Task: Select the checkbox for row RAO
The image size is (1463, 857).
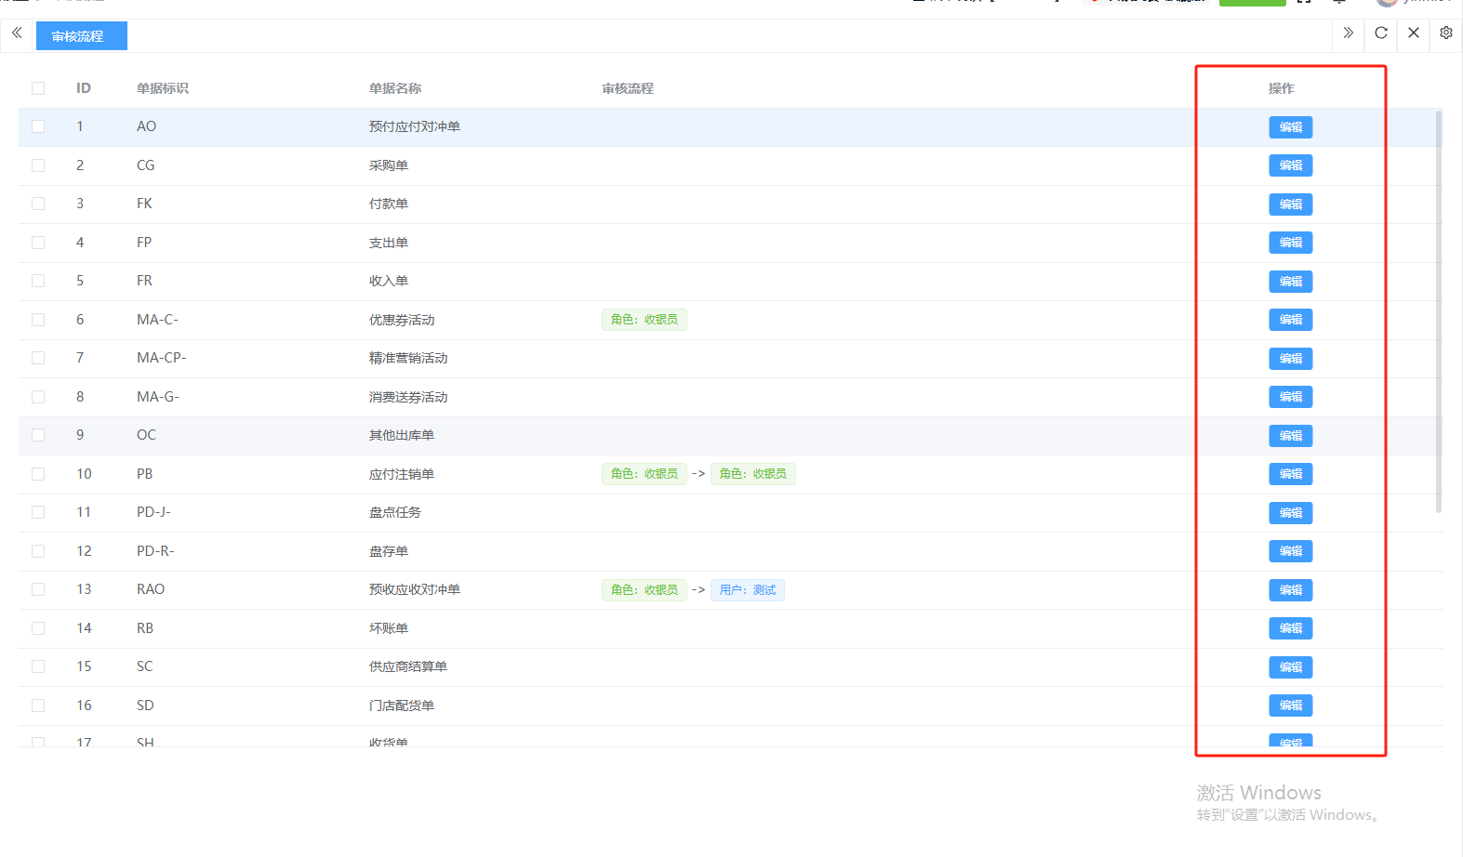Action: point(38,589)
